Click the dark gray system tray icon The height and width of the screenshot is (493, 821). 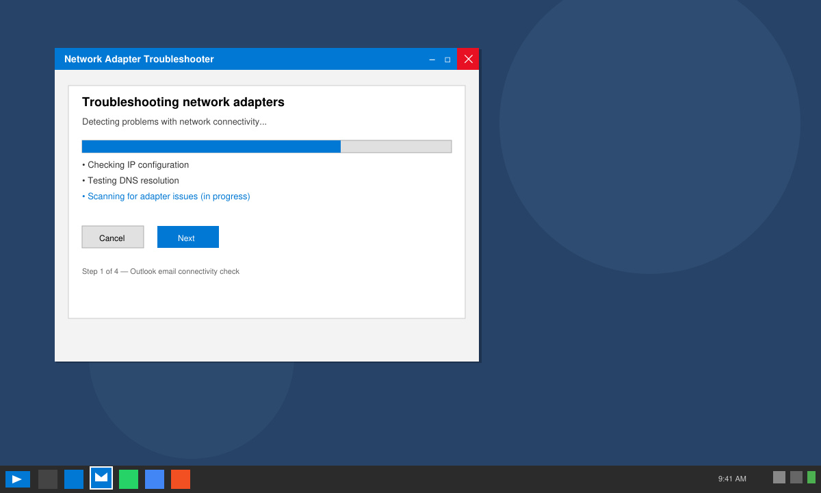tap(796, 477)
